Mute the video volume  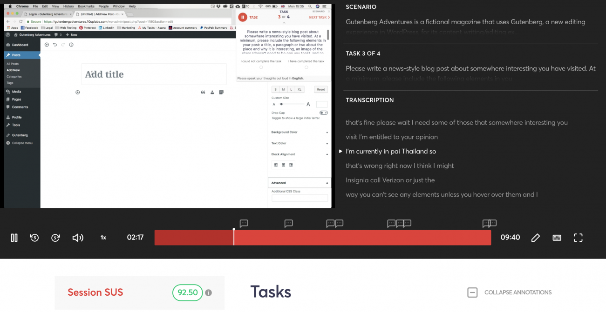78,238
